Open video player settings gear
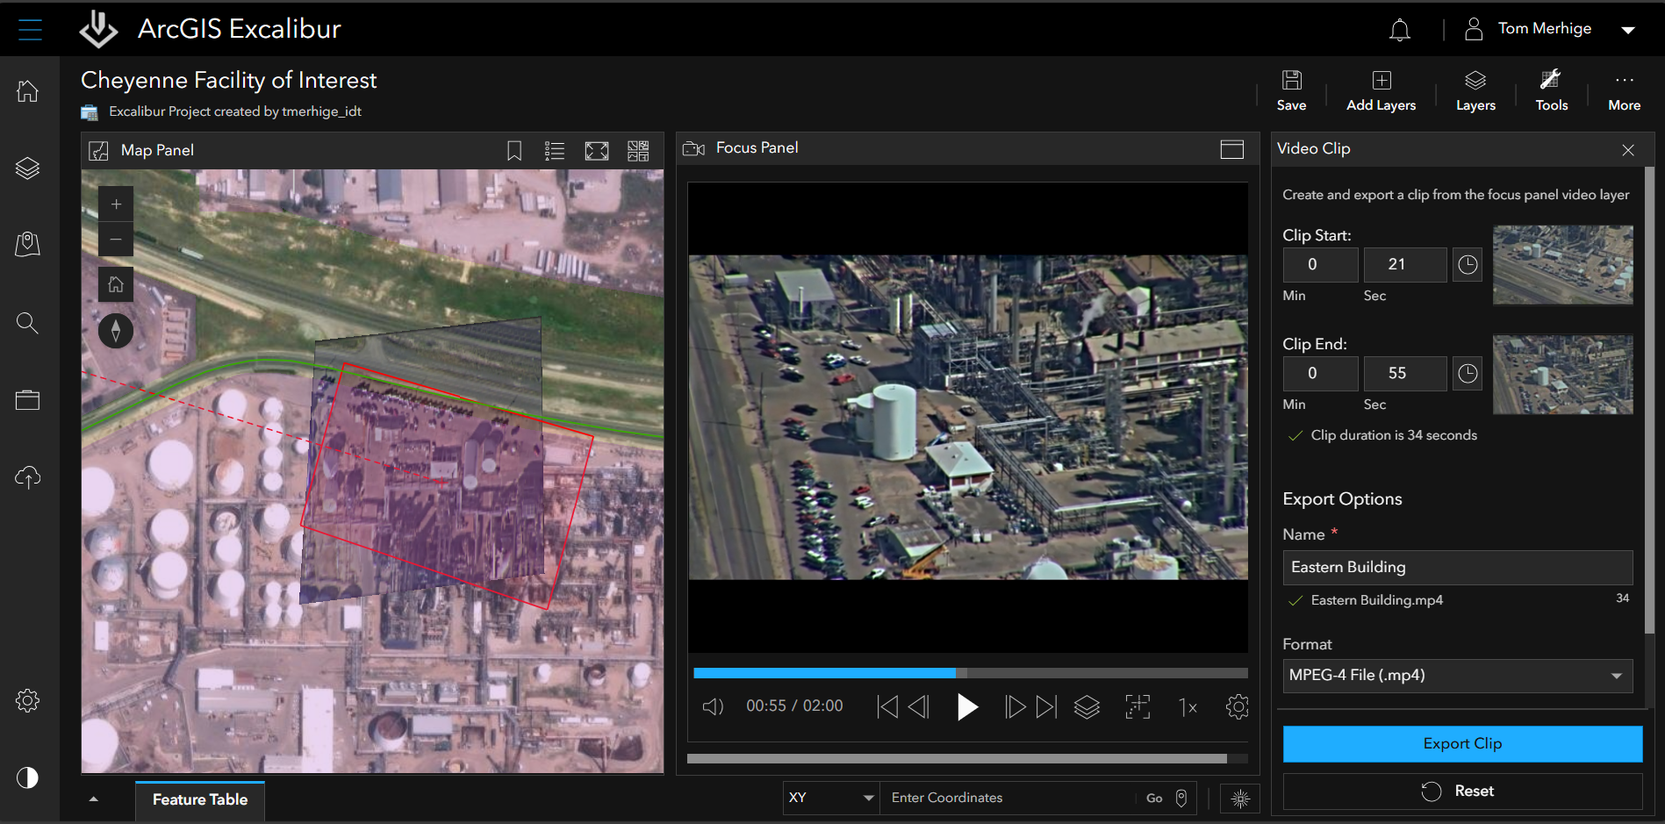The image size is (1665, 824). [1237, 706]
